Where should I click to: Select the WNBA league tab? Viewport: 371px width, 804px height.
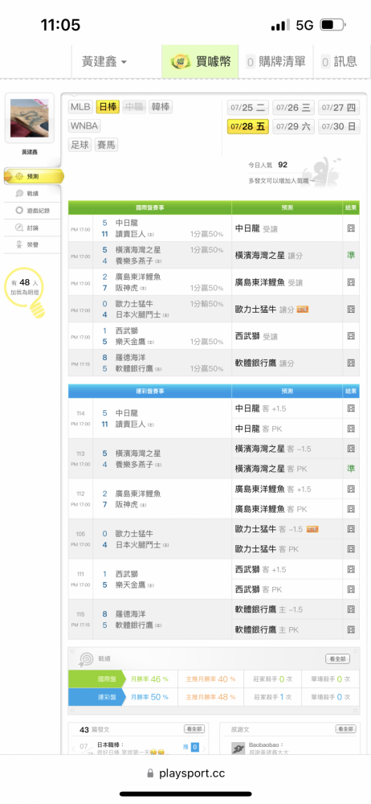click(x=84, y=126)
